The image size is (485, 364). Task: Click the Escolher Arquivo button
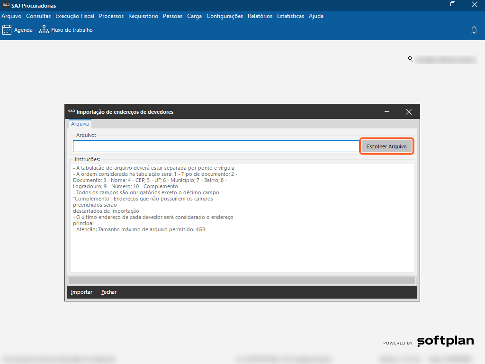(x=386, y=146)
